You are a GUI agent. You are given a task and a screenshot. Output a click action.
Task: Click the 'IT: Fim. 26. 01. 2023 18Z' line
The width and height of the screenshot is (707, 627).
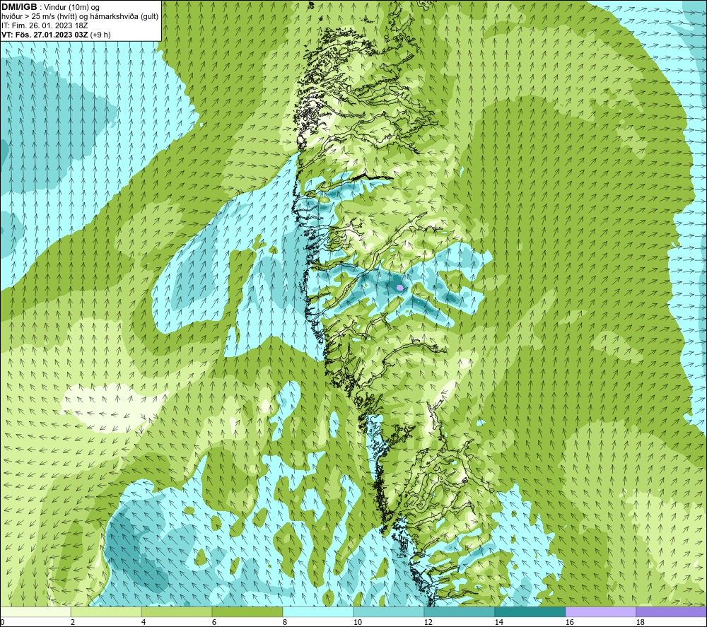coord(45,25)
